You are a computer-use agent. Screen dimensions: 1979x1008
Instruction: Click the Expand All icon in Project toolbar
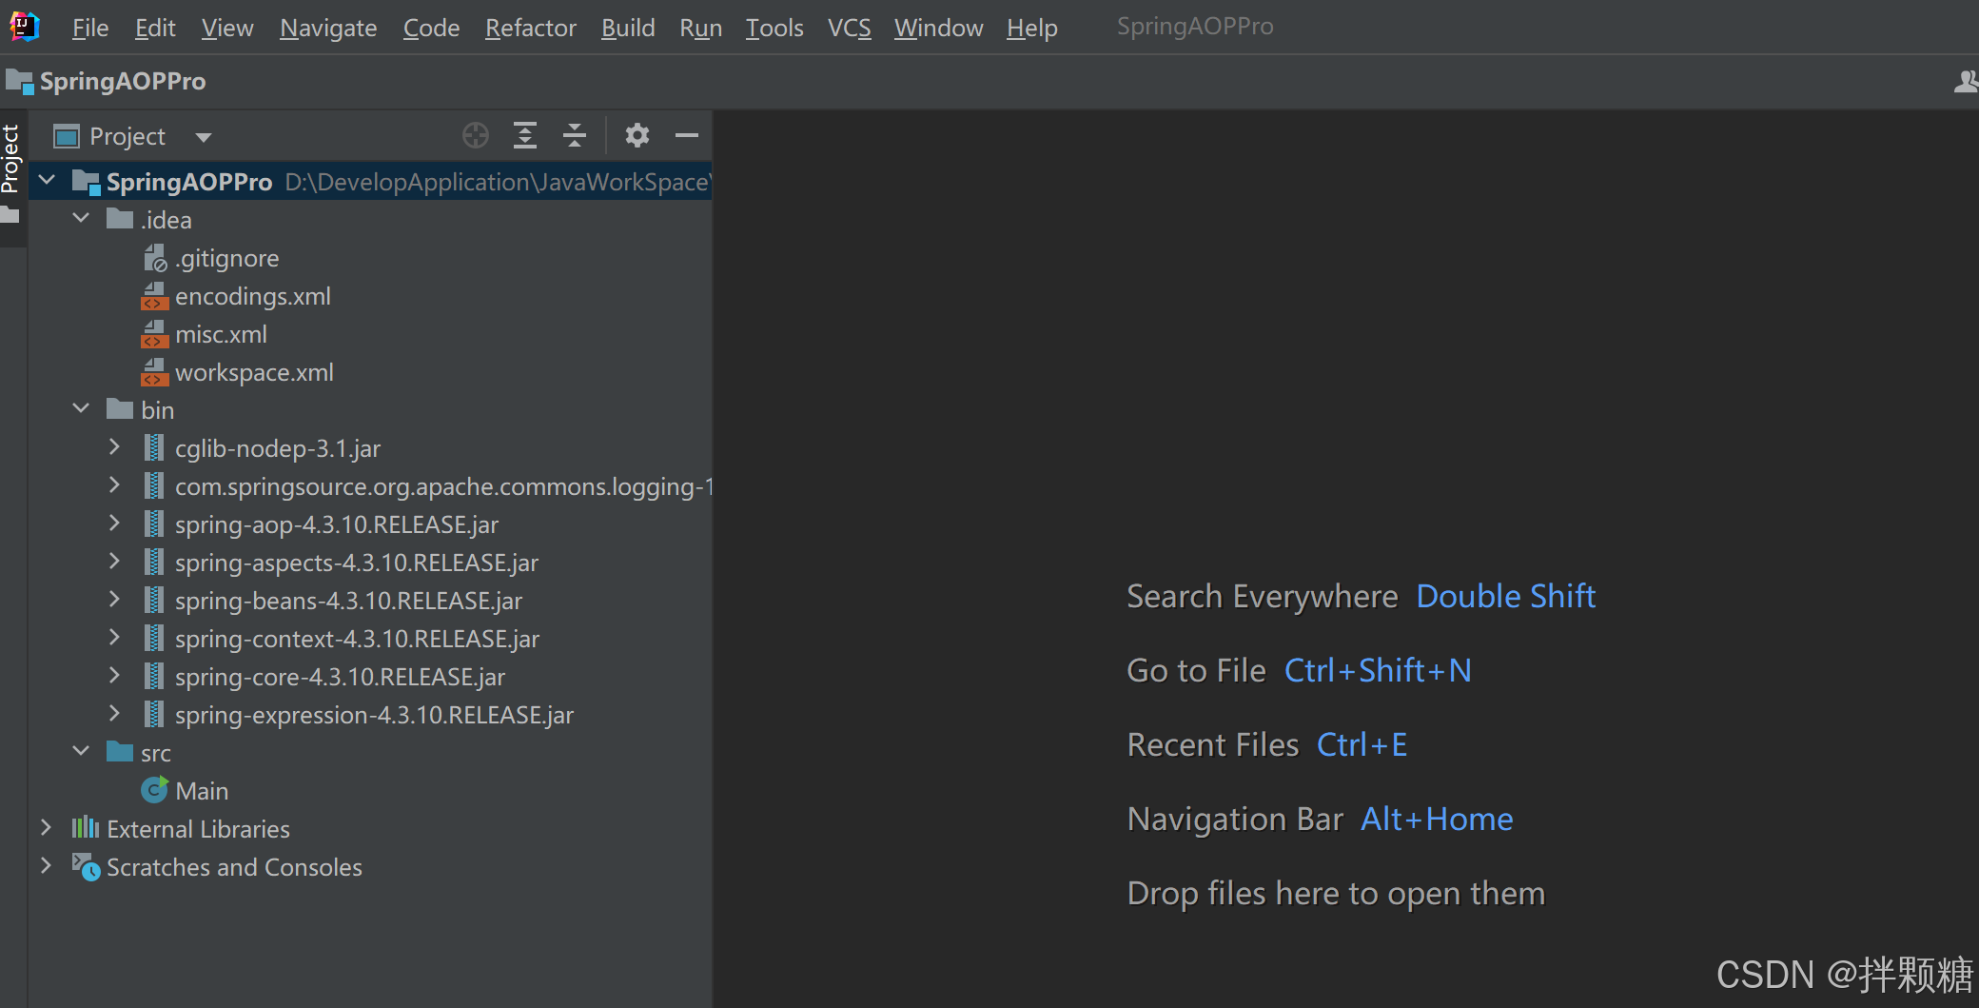pyautogui.click(x=525, y=136)
